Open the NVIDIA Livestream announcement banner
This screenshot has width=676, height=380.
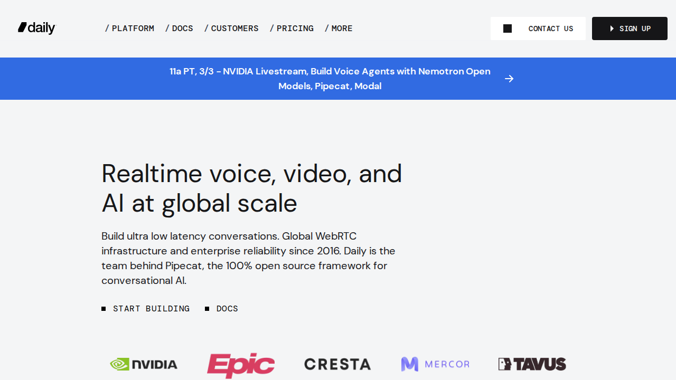[x=330, y=79]
